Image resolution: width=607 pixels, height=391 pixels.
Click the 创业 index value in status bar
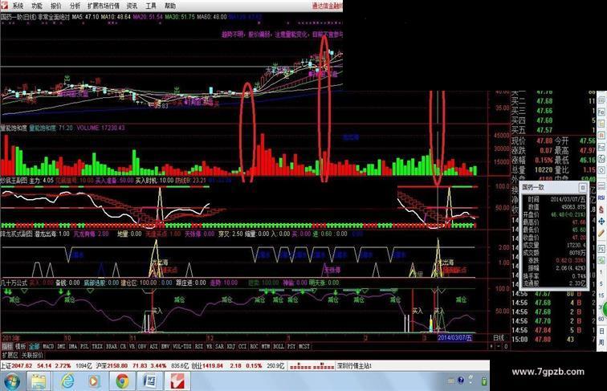[211, 365]
